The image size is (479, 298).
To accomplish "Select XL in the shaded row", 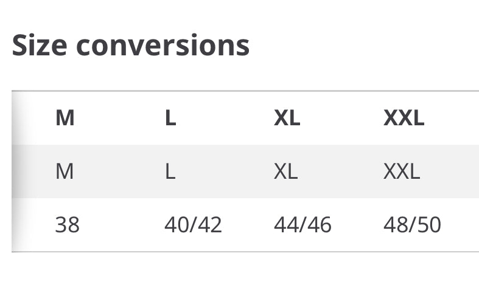I will (285, 172).
